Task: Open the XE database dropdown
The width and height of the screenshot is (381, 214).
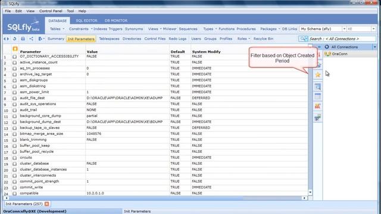Action: pos(373,29)
